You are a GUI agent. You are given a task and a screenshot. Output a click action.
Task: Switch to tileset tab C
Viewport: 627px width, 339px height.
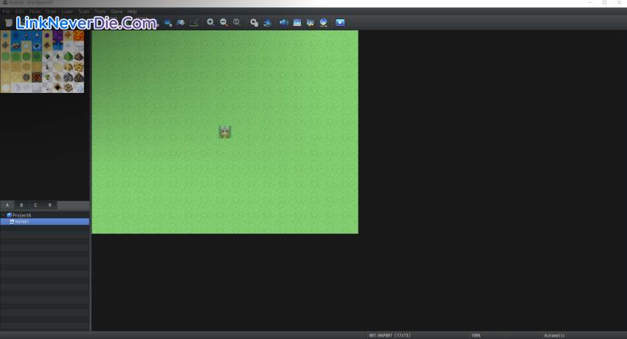35,205
